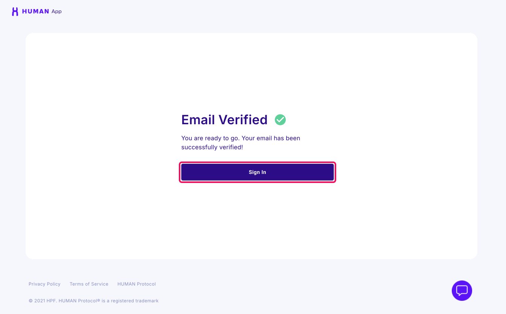This screenshot has height=314, width=506.
Task: Visit the HUMAN Protocol footer link
Action: coord(136,284)
